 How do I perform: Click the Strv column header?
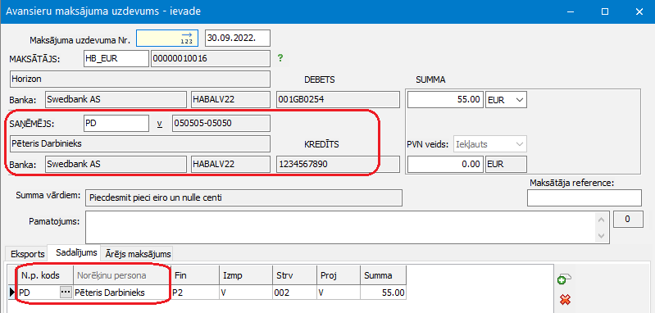click(x=294, y=275)
